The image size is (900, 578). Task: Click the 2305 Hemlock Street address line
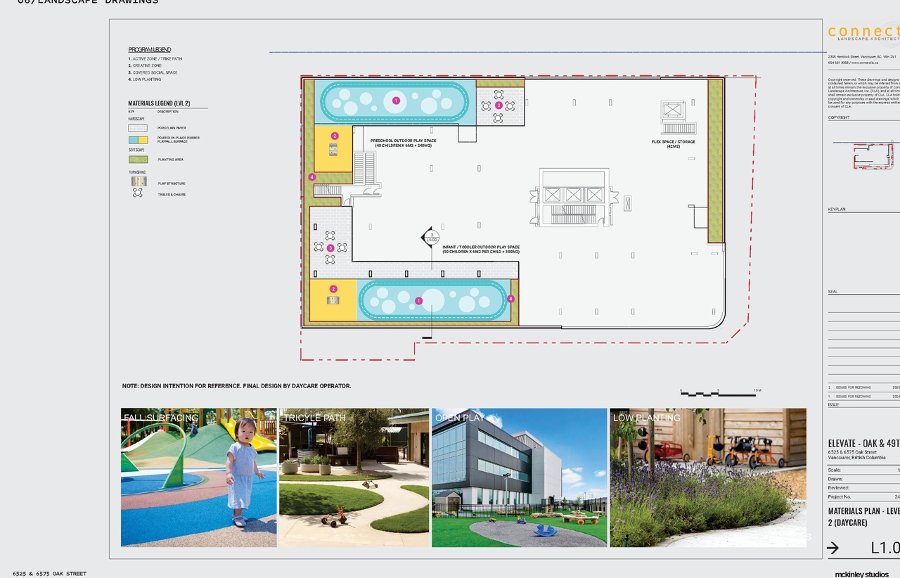tap(862, 56)
